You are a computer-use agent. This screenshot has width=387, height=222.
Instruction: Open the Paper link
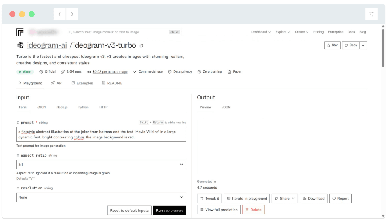tap(237, 71)
